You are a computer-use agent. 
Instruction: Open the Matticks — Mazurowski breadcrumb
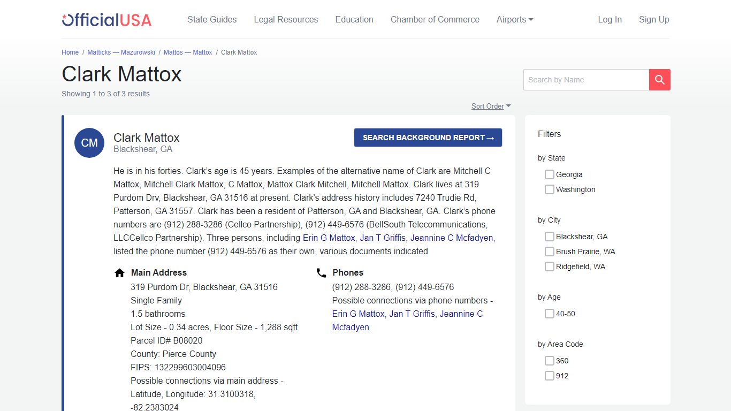click(121, 52)
